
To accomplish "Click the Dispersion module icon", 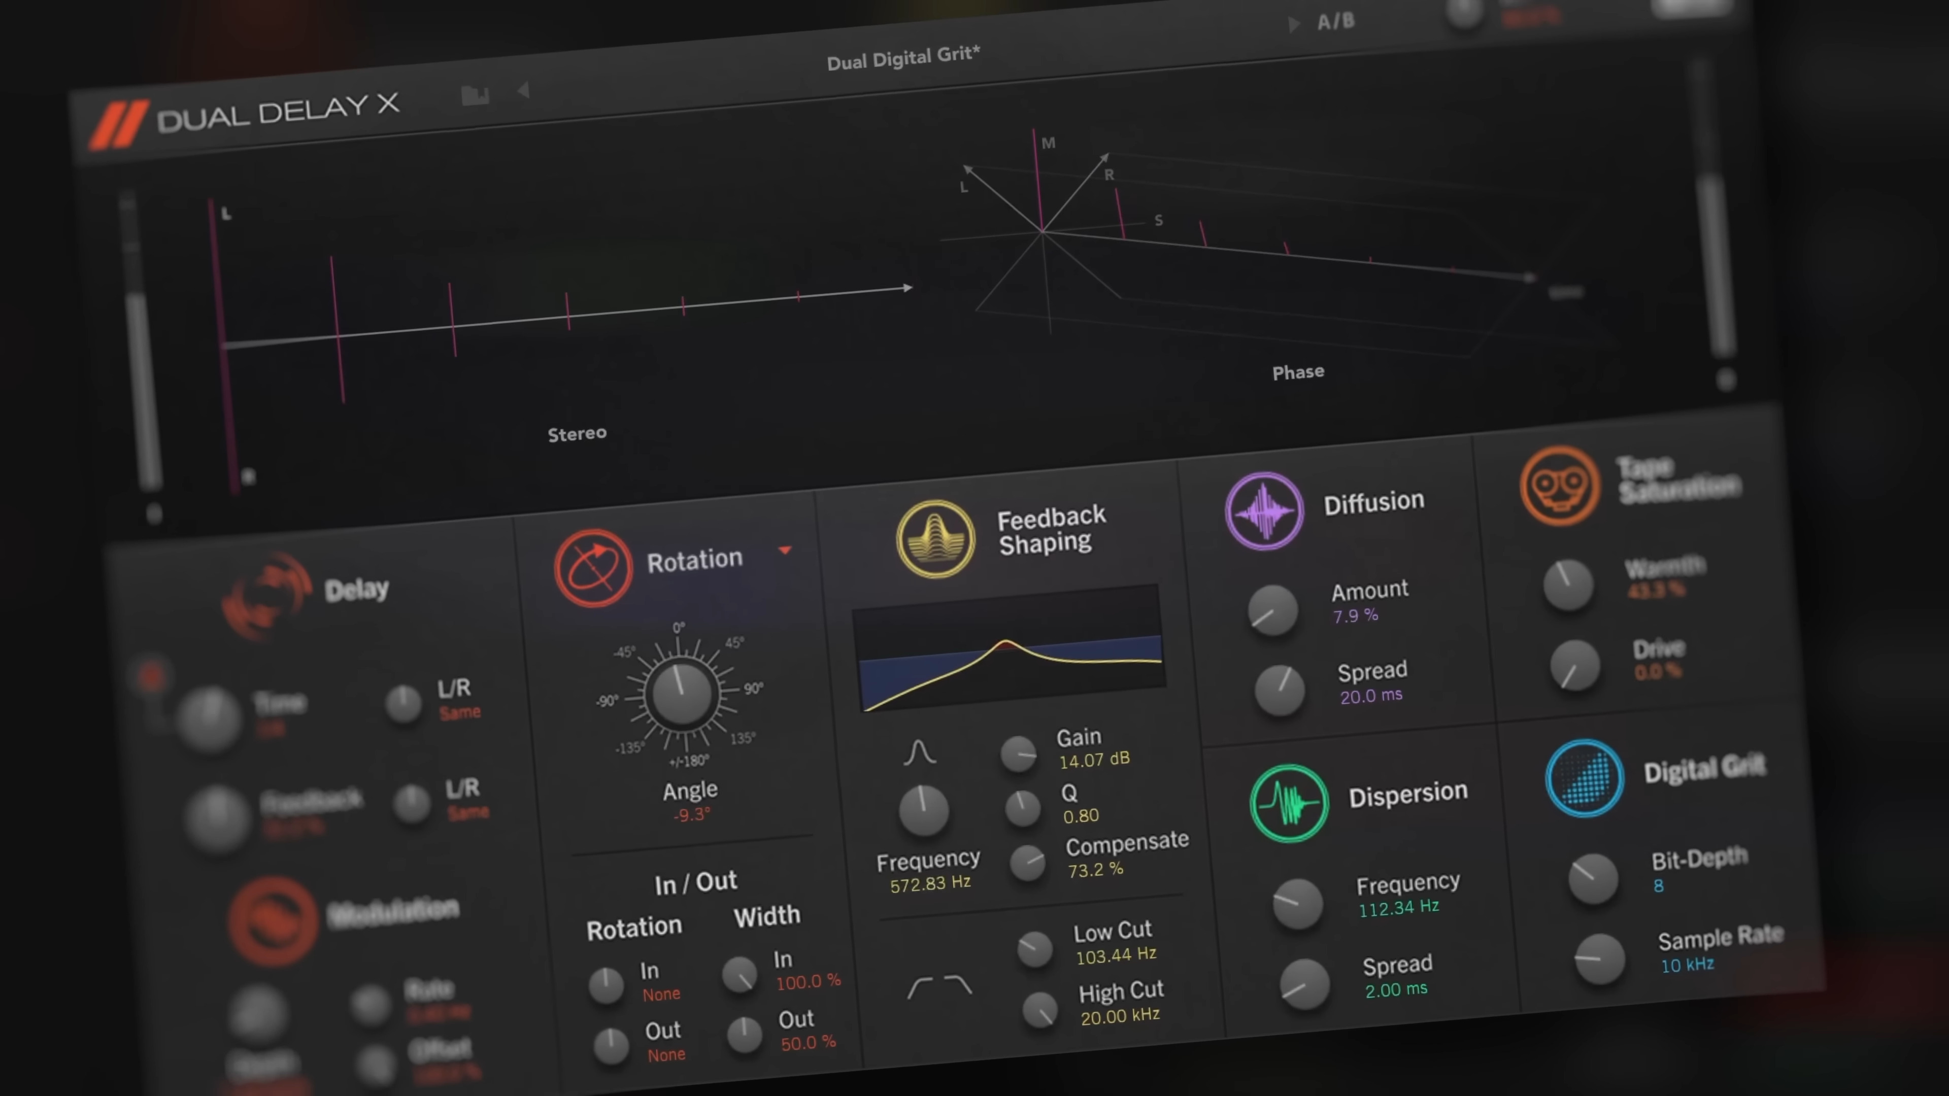I will coord(1289,803).
